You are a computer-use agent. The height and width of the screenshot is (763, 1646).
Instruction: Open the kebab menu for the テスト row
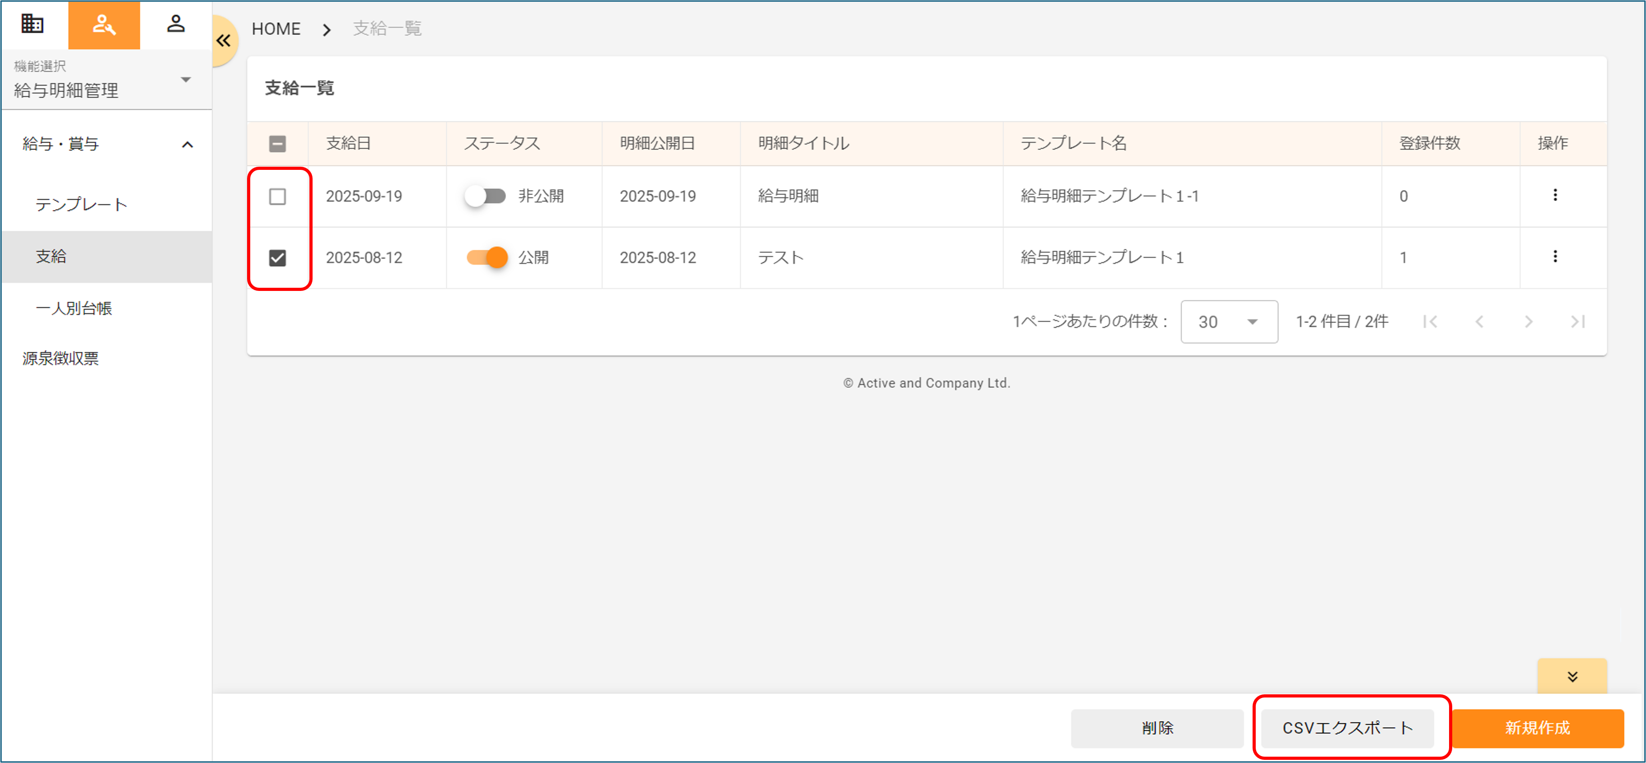pos(1555,257)
